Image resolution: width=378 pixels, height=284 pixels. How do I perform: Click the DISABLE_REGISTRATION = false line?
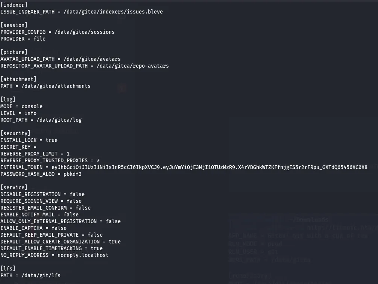[x=43, y=194]
